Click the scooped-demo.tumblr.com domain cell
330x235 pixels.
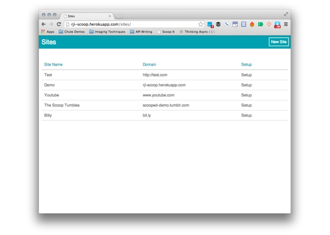pyautogui.click(x=166, y=105)
